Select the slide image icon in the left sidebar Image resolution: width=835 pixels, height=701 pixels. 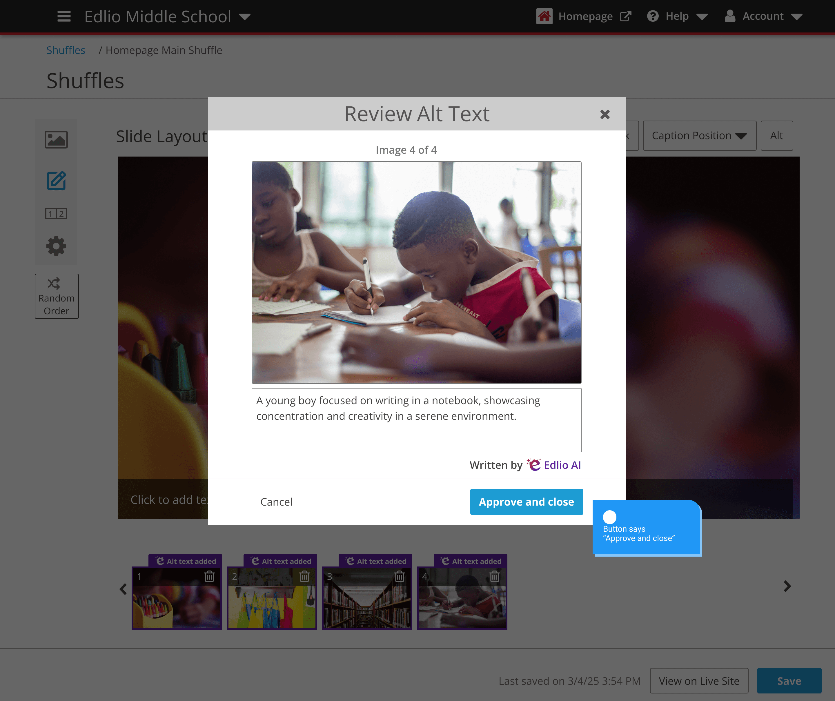pos(56,139)
